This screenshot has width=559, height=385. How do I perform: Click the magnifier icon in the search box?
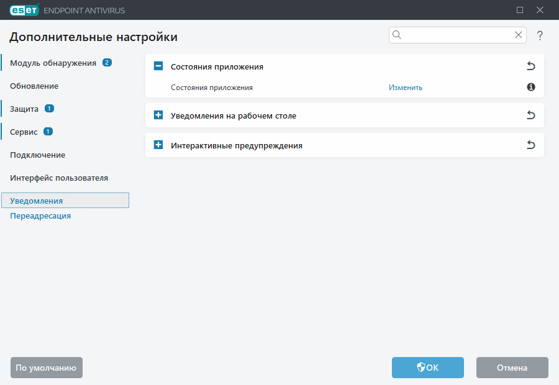tap(397, 35)
